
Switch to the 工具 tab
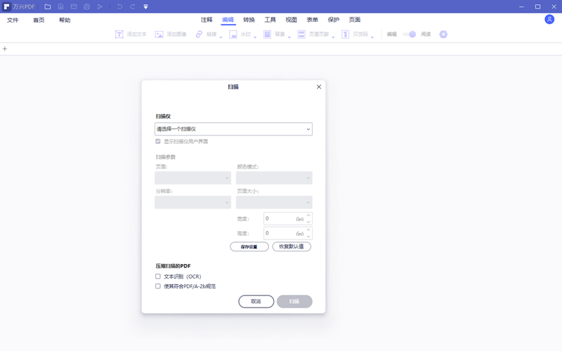click(x=270, y=20)
